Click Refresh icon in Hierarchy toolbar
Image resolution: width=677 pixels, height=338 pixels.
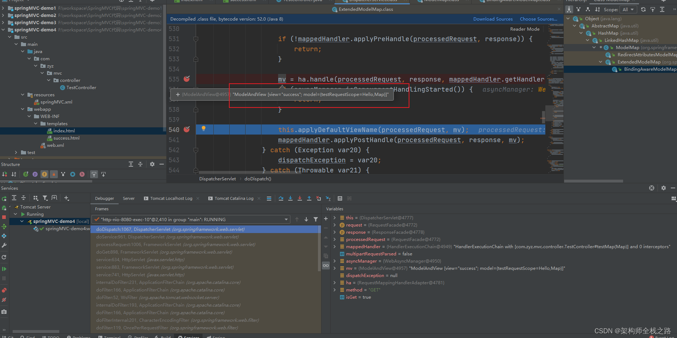[643, 10]
